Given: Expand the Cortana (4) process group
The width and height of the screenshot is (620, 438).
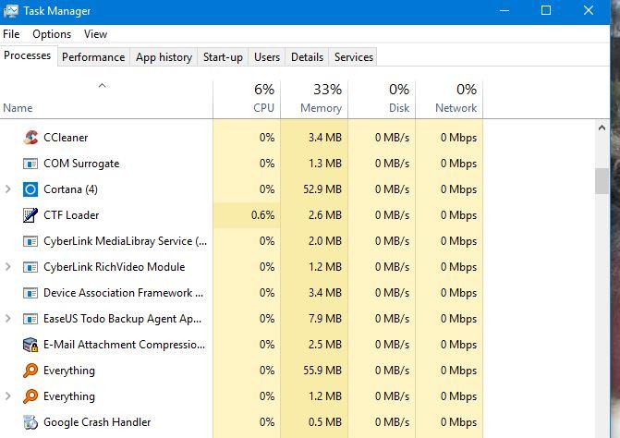Looking at the screenshot, I should click(8, 189).
